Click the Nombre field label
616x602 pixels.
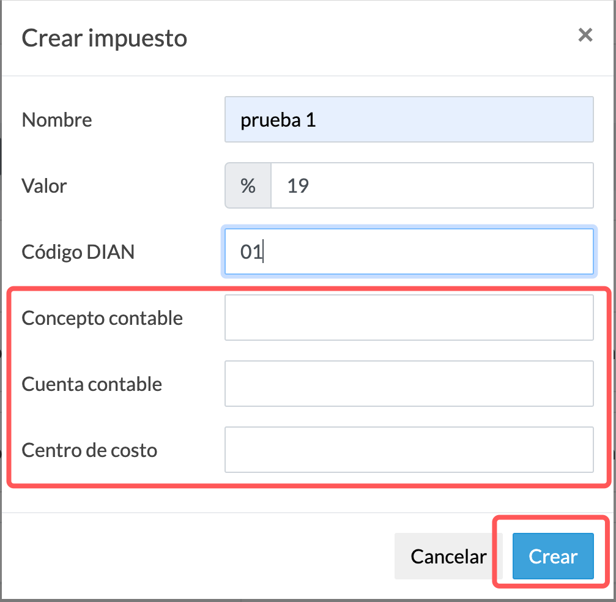57,120
